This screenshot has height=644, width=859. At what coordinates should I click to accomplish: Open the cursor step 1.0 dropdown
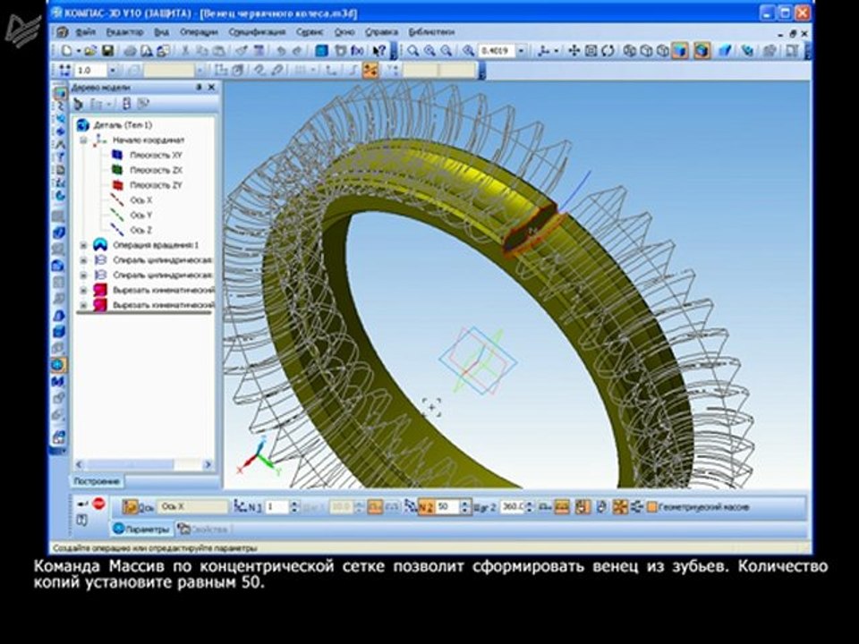coord(113,70)
